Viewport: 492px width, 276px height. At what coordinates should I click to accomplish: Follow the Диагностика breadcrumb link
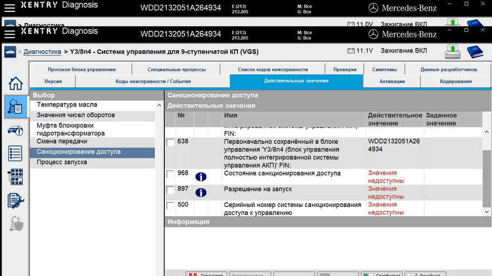[42, 52]
